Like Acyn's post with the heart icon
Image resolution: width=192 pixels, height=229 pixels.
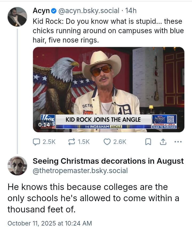[107, 142]
